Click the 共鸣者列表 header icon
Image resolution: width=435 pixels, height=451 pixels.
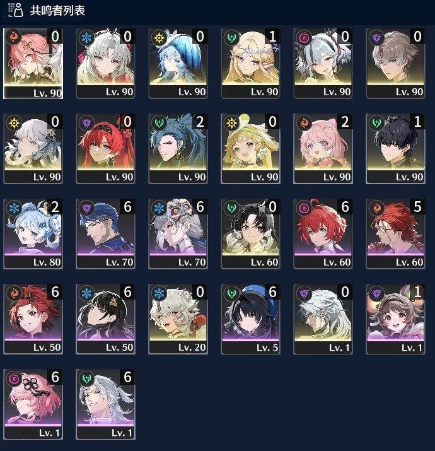point(15,10)
